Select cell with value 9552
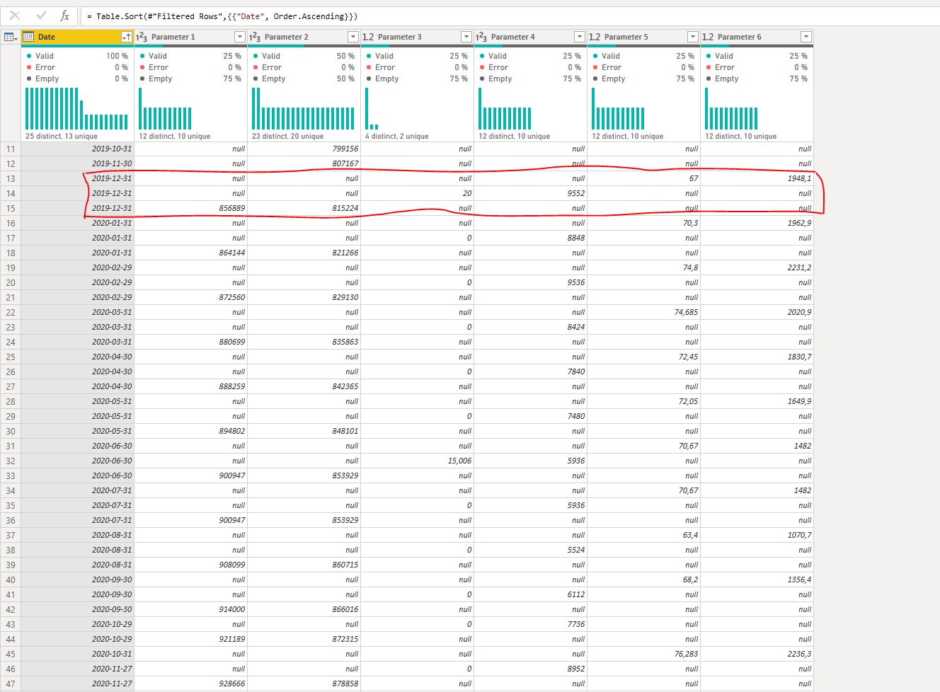This screenshot has height=692, width=940. pos(530,193)
